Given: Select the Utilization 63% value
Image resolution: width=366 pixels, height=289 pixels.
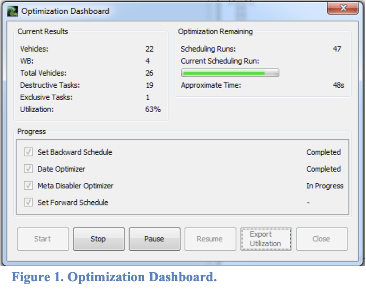Looking at the screenshot, I should (x=153, y=109).
